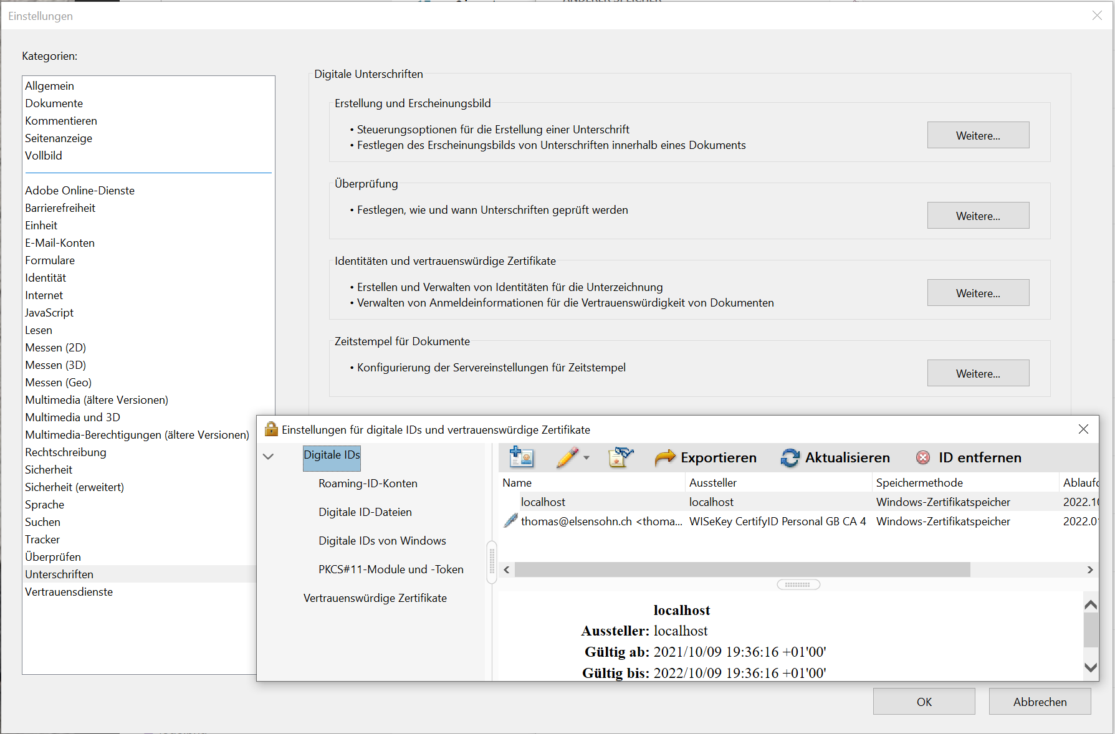
Task: Click the horizontal splitter grip handle
Action: pos(798,584)
